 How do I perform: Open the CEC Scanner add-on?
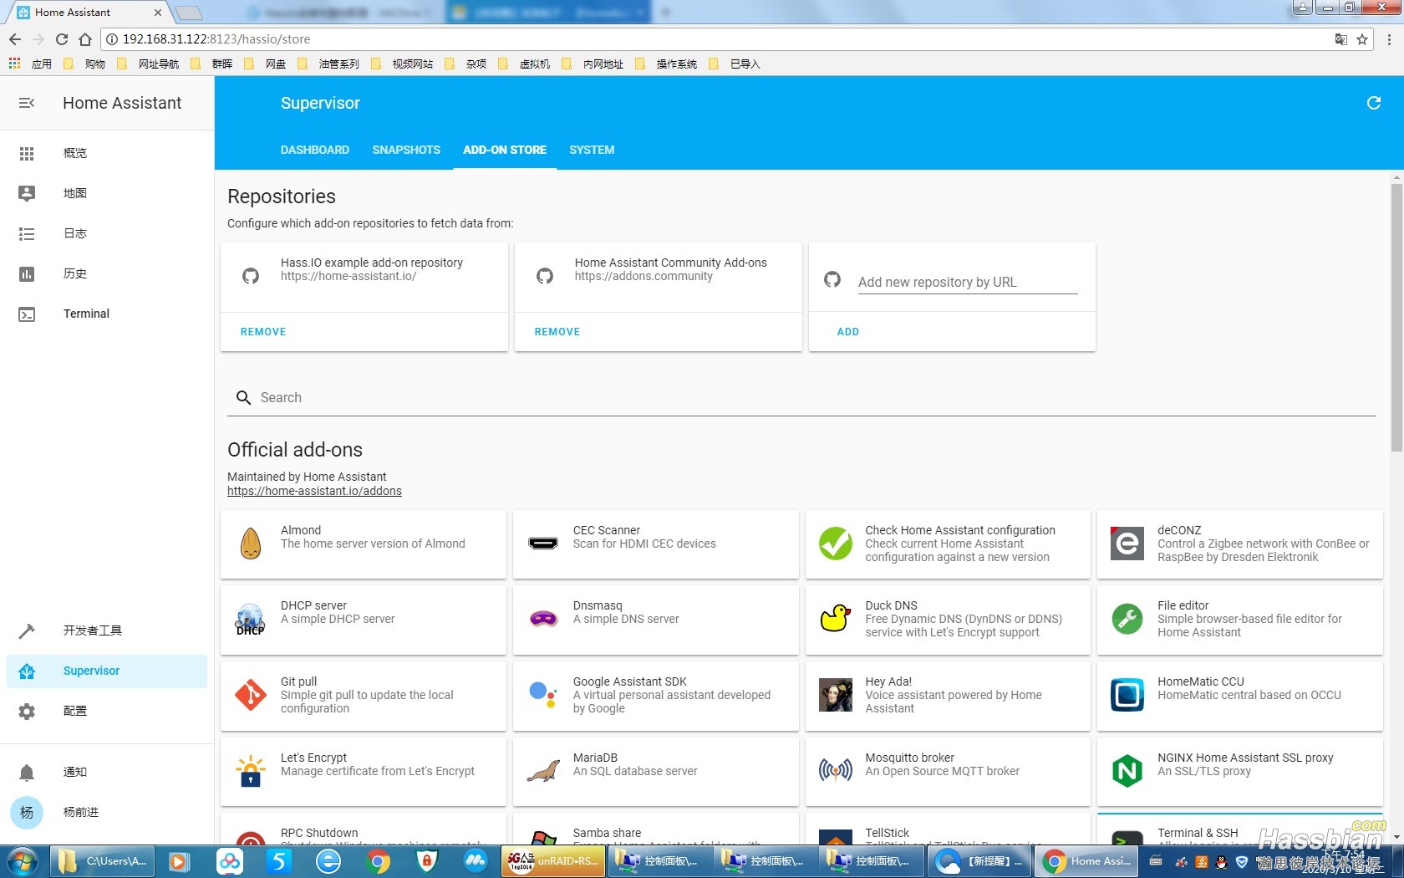[656, 544]
